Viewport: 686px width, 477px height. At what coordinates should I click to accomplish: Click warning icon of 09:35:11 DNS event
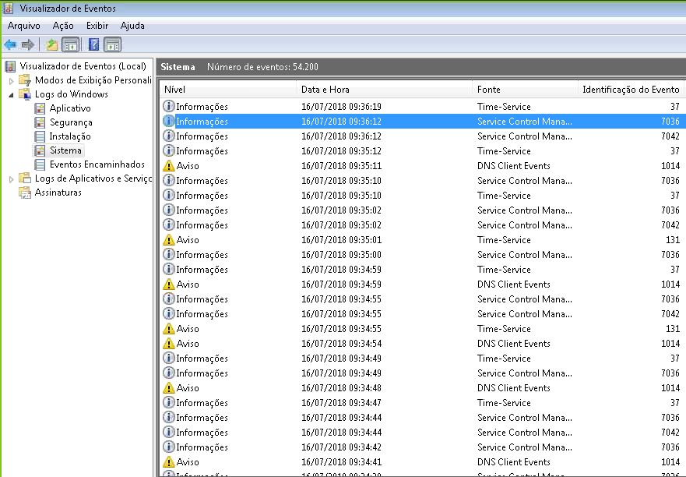168,165
